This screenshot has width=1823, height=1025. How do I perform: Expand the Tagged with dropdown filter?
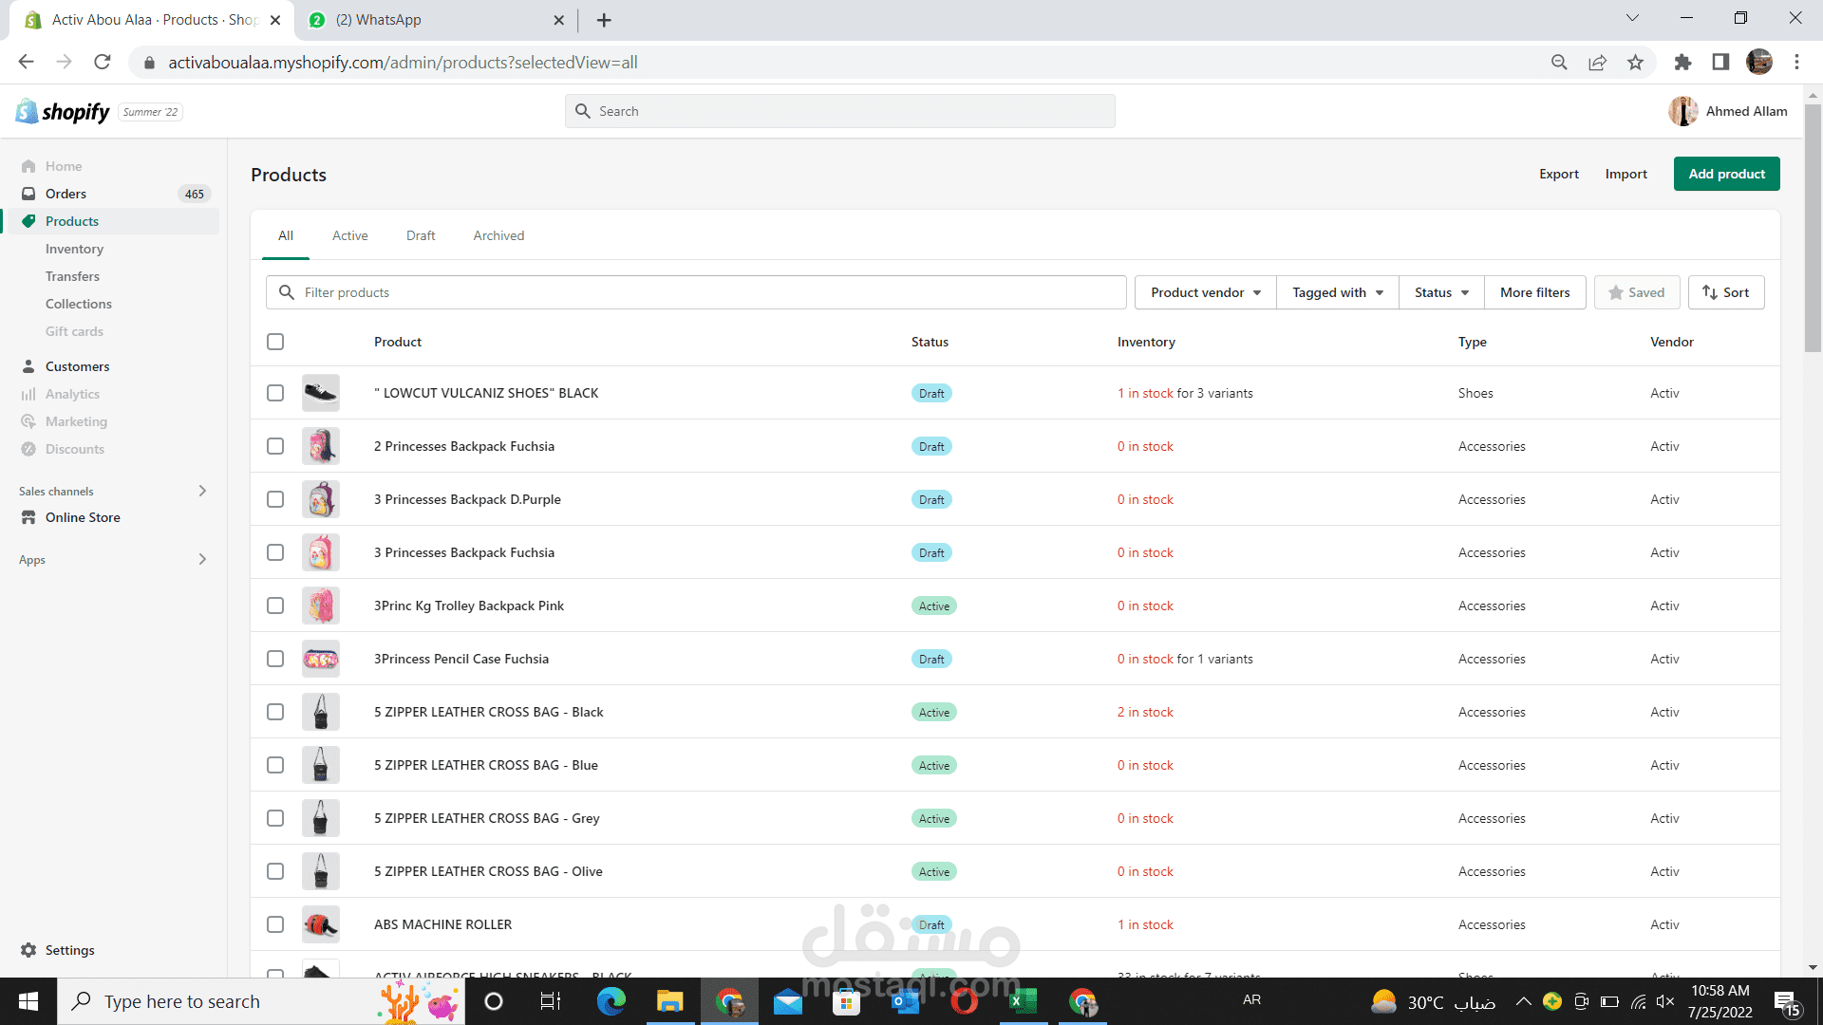[x=1337, y=291]
